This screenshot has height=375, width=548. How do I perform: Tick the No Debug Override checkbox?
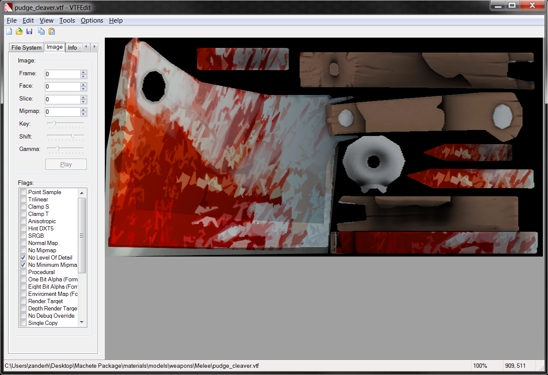pyautogui.click(x=23, y=316)
